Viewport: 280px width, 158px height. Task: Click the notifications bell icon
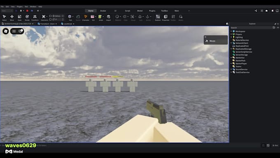272,11
